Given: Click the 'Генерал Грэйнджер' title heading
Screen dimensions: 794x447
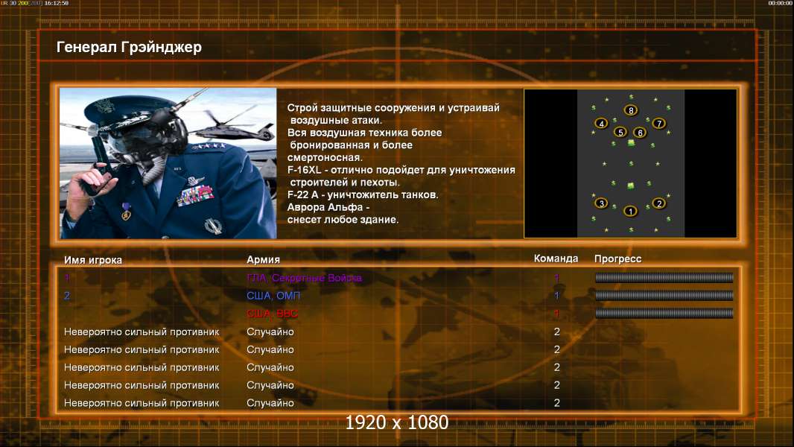Looking at the screenshot, I should pyautogui.click(x=129, y=48).
